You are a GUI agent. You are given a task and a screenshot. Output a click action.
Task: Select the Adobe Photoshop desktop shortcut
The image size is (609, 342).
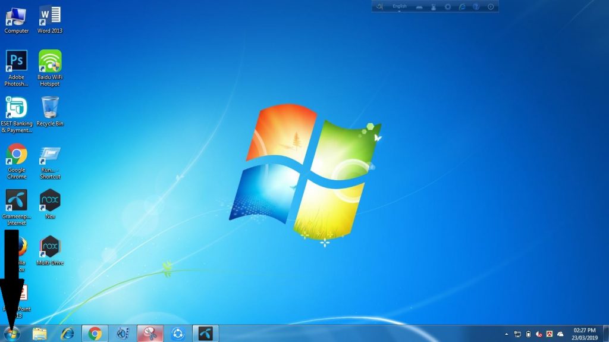tap(16, 68)
